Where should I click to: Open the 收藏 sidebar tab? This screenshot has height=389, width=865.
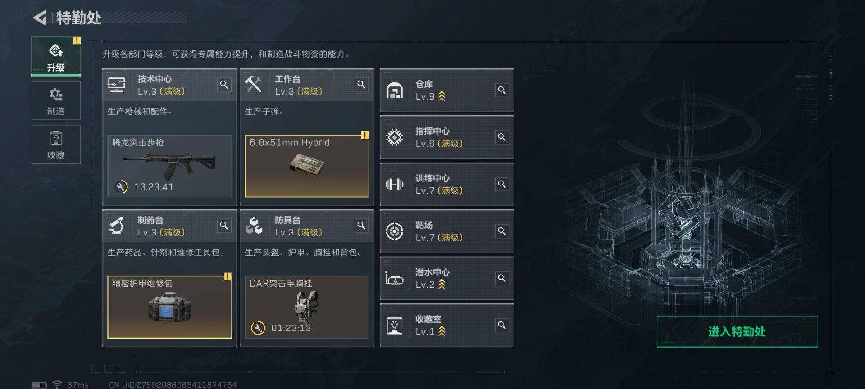pyautogui.click(x=56, y=145)
